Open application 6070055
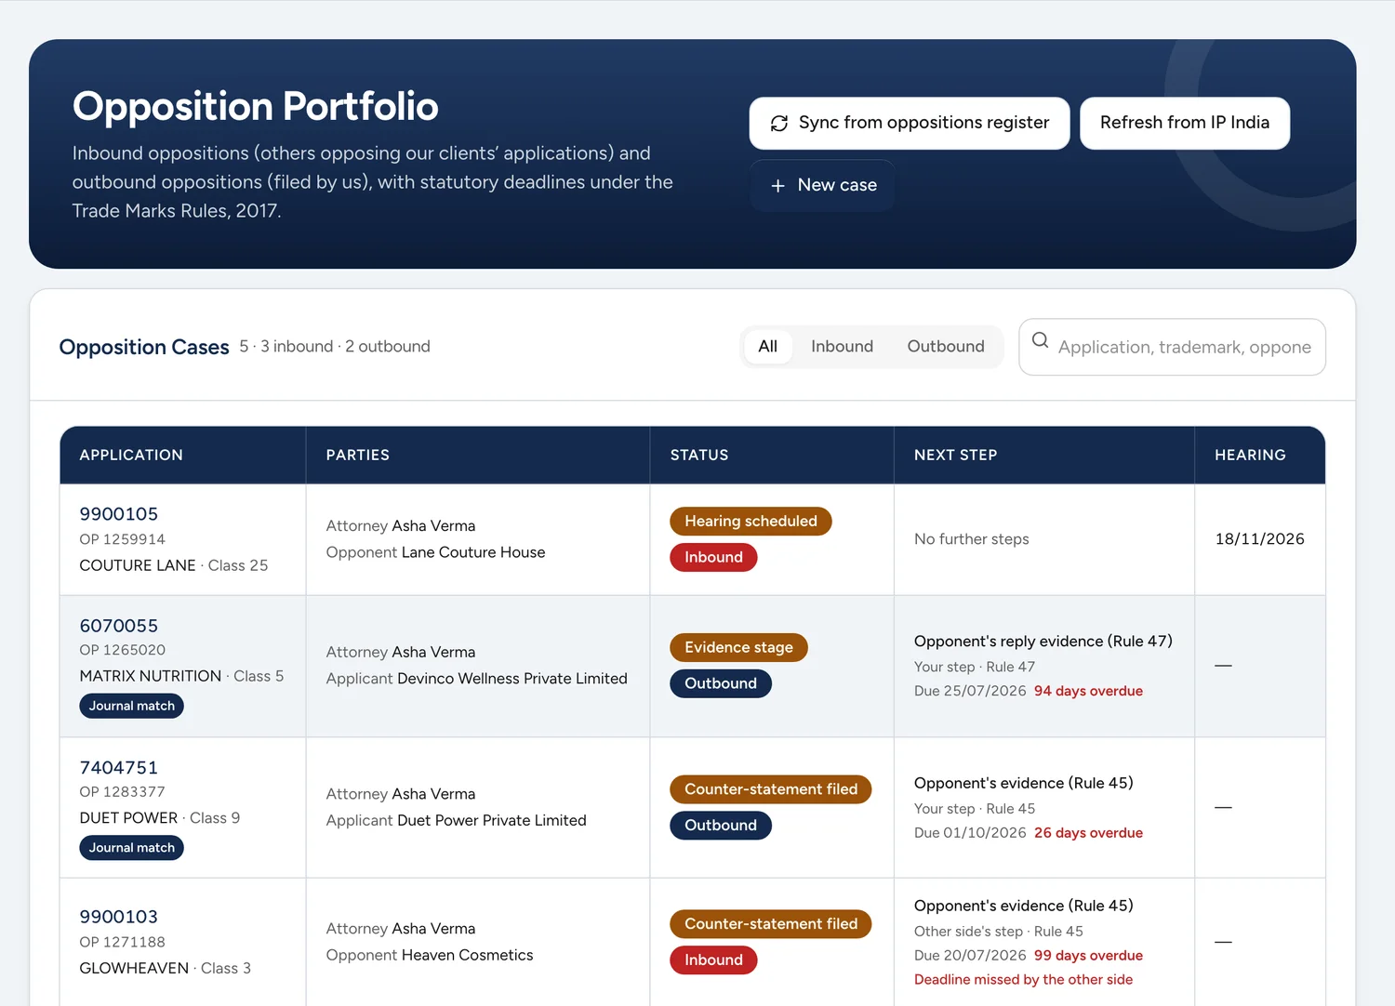The width and height of the screenshot is (1395, 1006). pyautogui.click(x=119, y=626)
